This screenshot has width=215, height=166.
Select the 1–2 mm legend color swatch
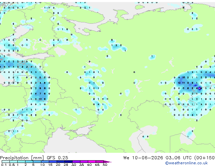21,162
